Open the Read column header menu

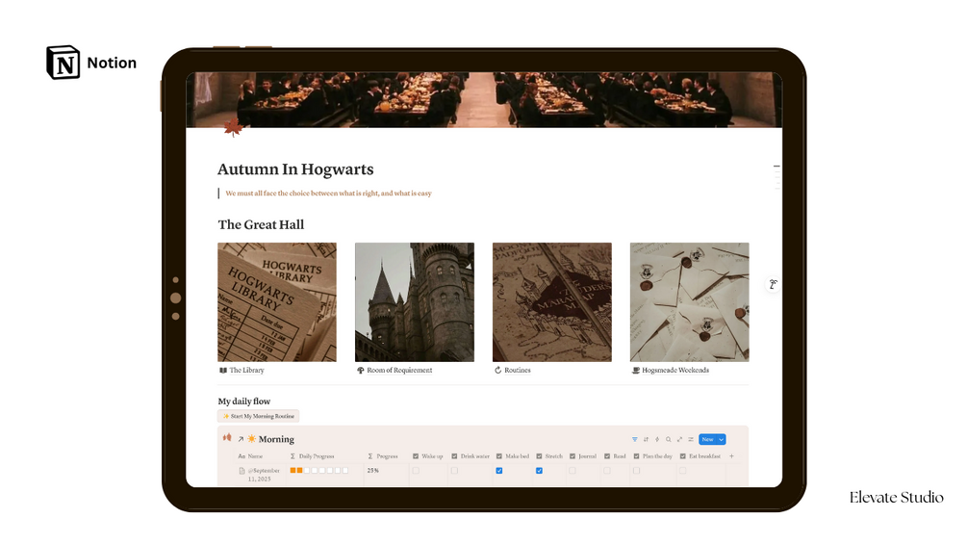[616, 456]
